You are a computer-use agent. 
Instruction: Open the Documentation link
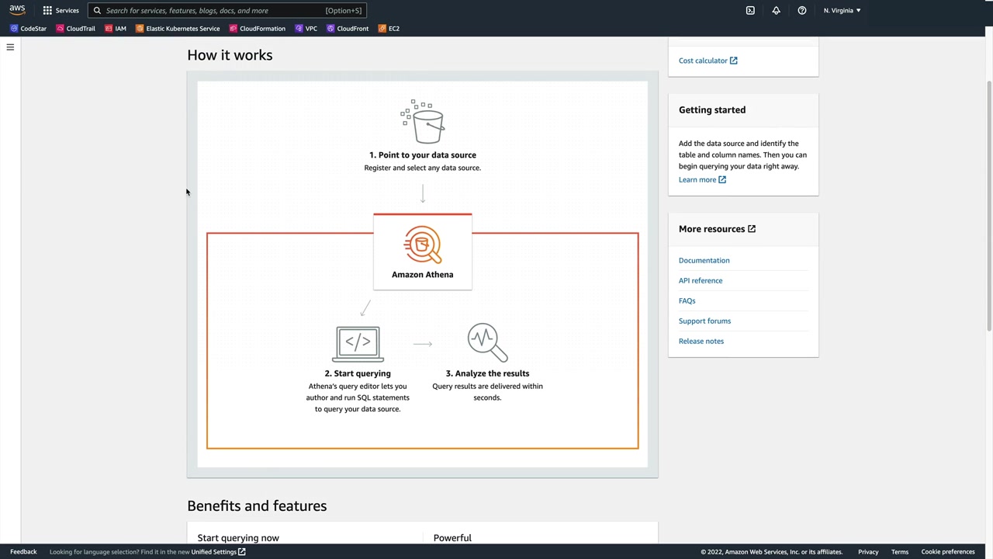704,261
